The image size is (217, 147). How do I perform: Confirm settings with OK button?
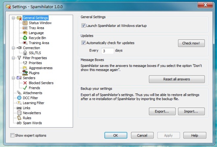(x=116, y=135)
